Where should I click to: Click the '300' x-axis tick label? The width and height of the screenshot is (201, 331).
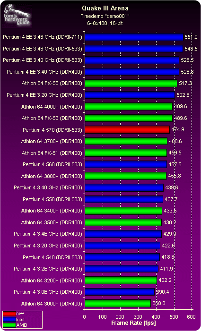pos(138,317)
